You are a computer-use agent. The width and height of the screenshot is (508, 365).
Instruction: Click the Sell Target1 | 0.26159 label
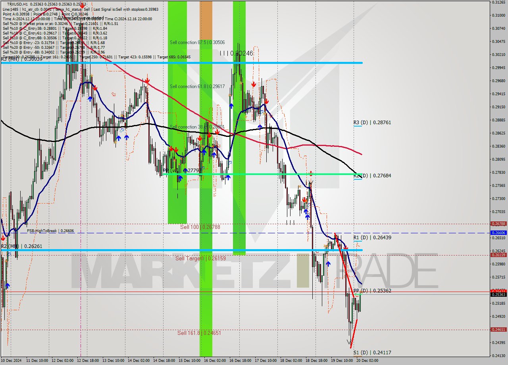click(x=200, y=258)
